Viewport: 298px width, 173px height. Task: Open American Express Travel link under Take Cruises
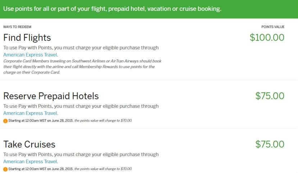(30, 162)
